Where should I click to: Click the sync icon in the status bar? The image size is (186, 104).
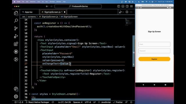53,102
